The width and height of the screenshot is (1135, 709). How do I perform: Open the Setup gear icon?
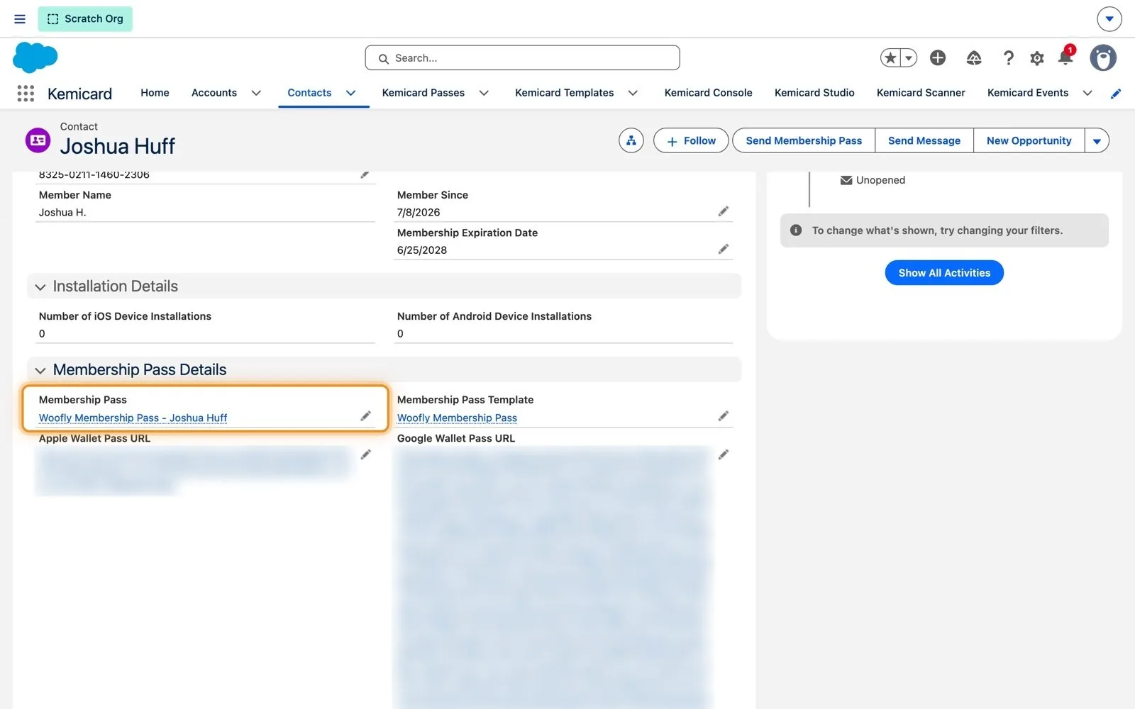point(1037,58)
